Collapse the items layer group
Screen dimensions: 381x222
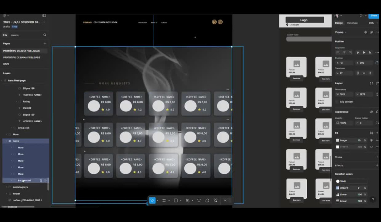[x=6, y=141]
